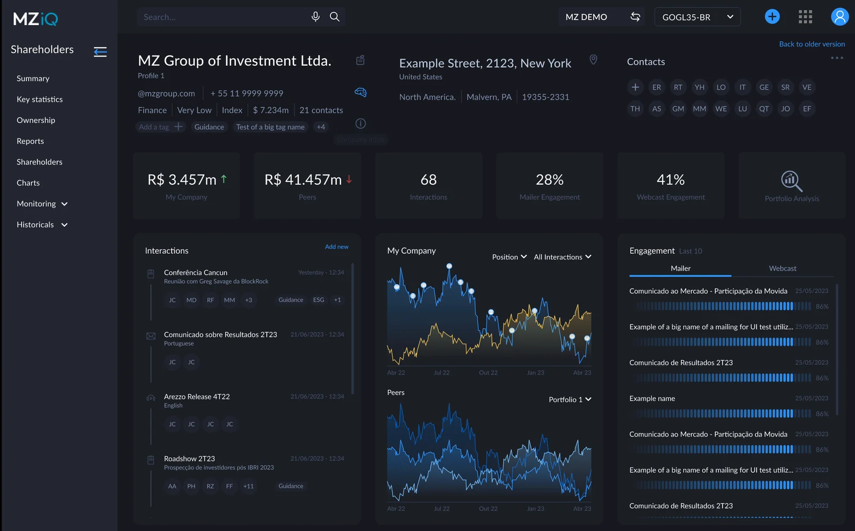Click the R$ 3.457m My Company card

186,185
